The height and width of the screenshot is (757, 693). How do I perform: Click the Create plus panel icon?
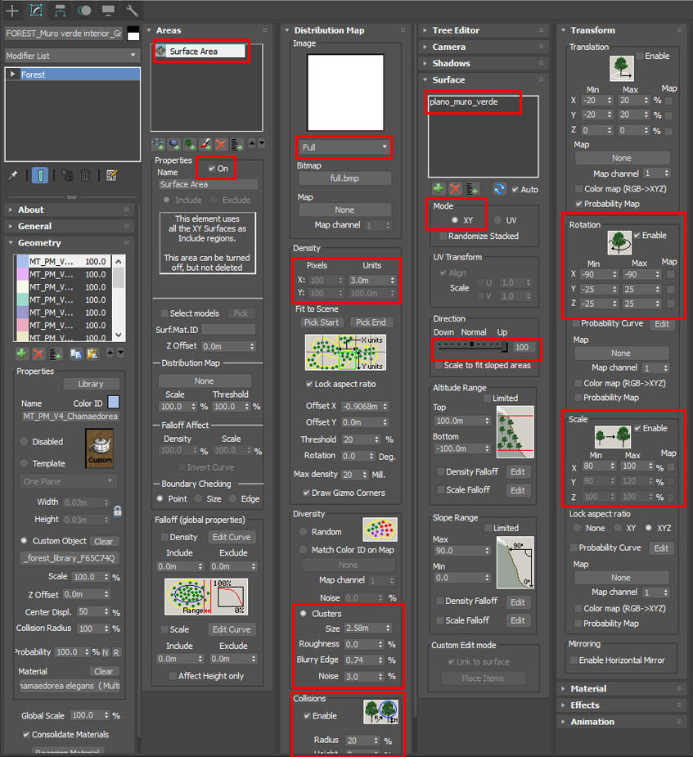(x=12, y=10)
